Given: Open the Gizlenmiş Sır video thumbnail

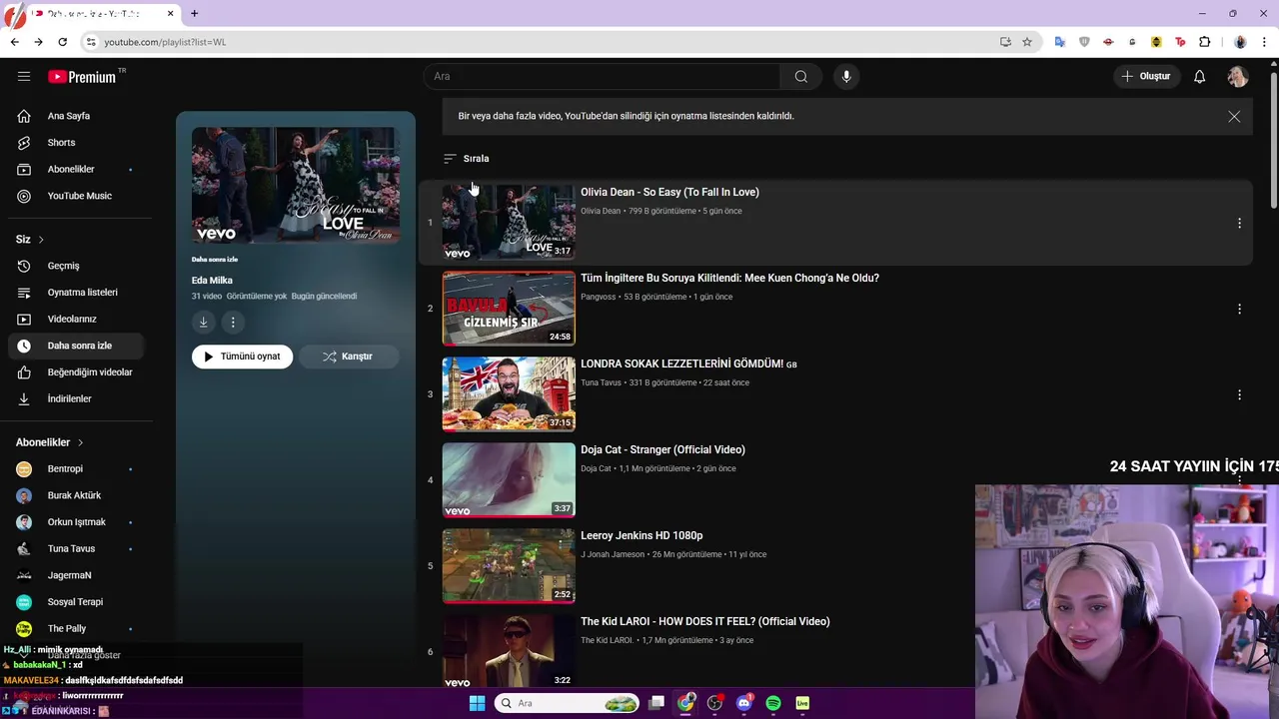Looking at the screenshot, I should pos(509,308).
